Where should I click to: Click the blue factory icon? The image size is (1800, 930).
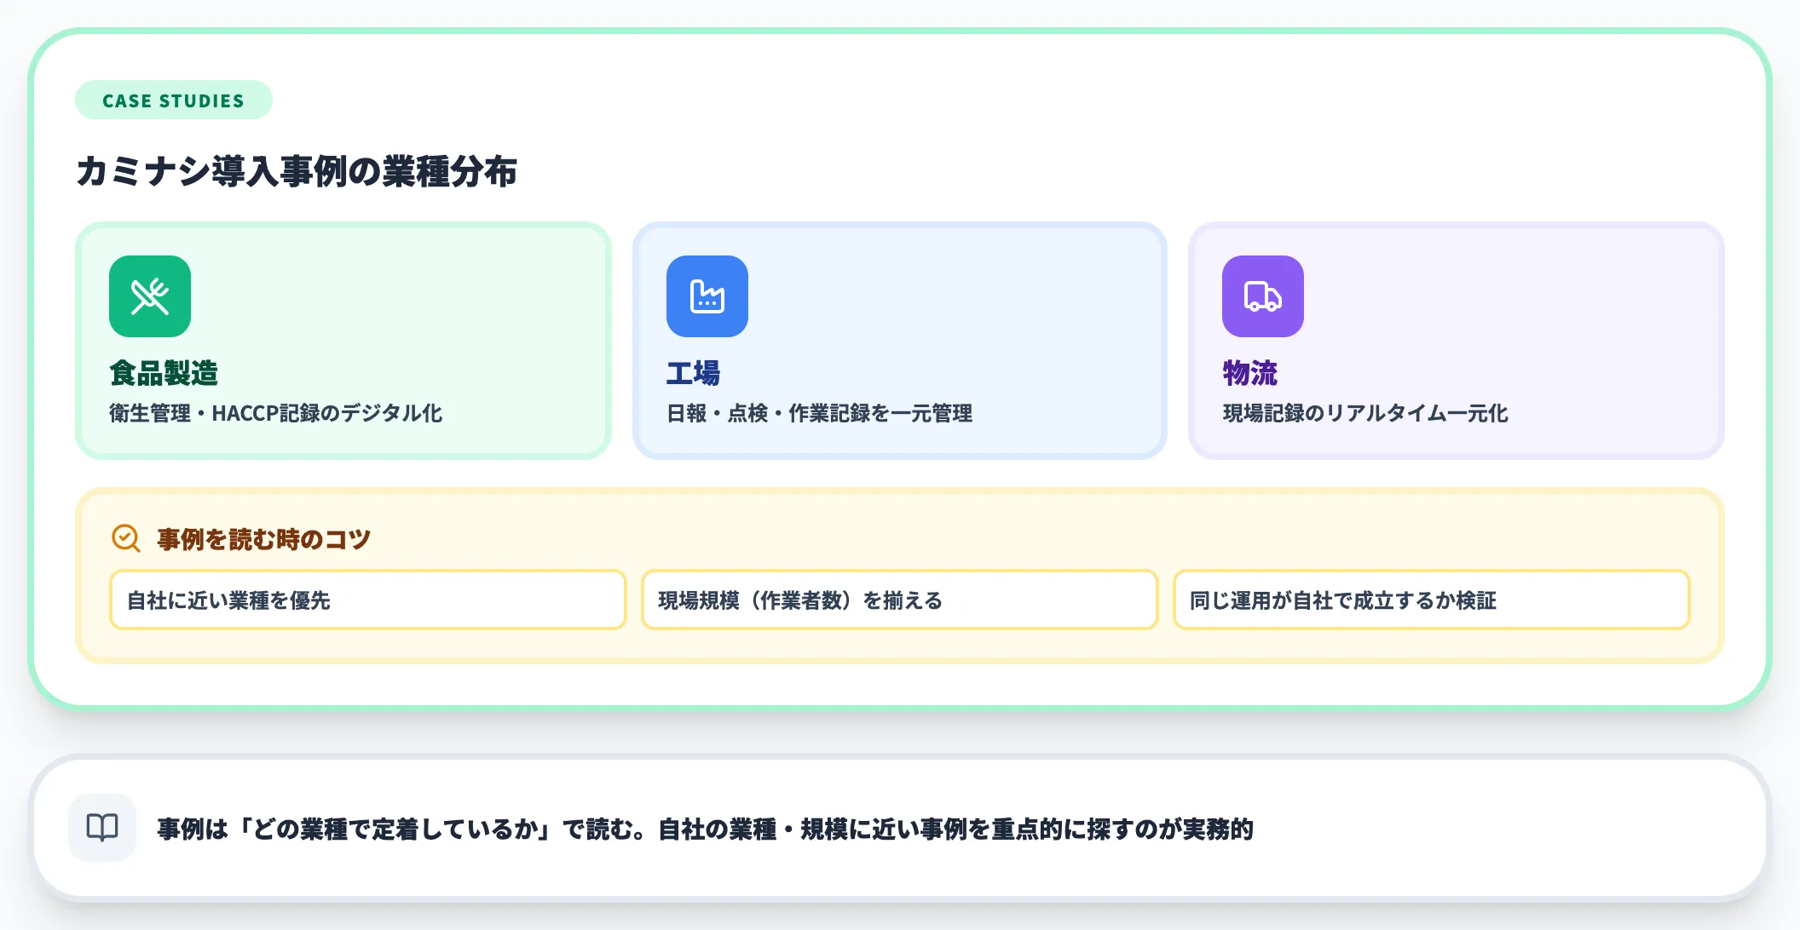coord(707,296)
